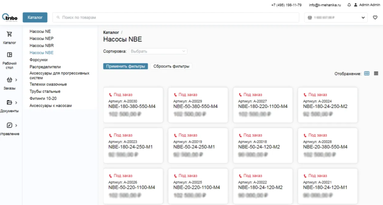Open the Сортировка dropdown
Viewport: 383px width, 205px height.
[x=158, y=51]
